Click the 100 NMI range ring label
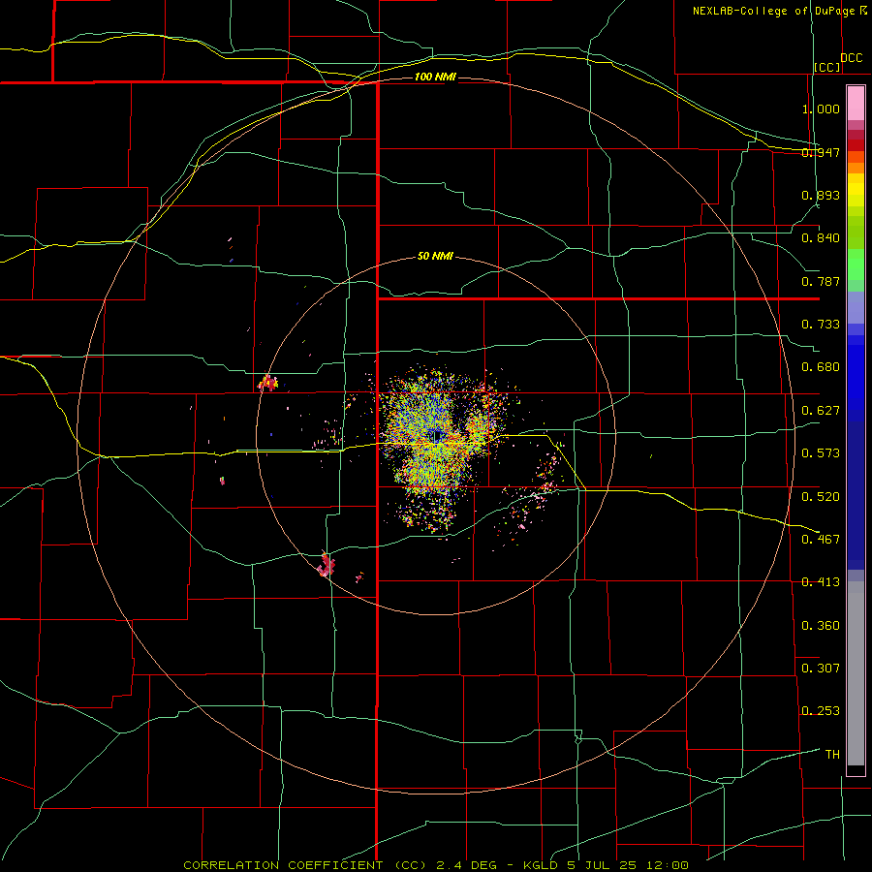This screenshot has height=872, width=872. [435, 77]
